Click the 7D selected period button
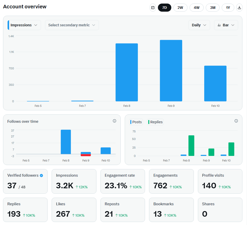This screenshot has height=225, width=249. [164, 8]
